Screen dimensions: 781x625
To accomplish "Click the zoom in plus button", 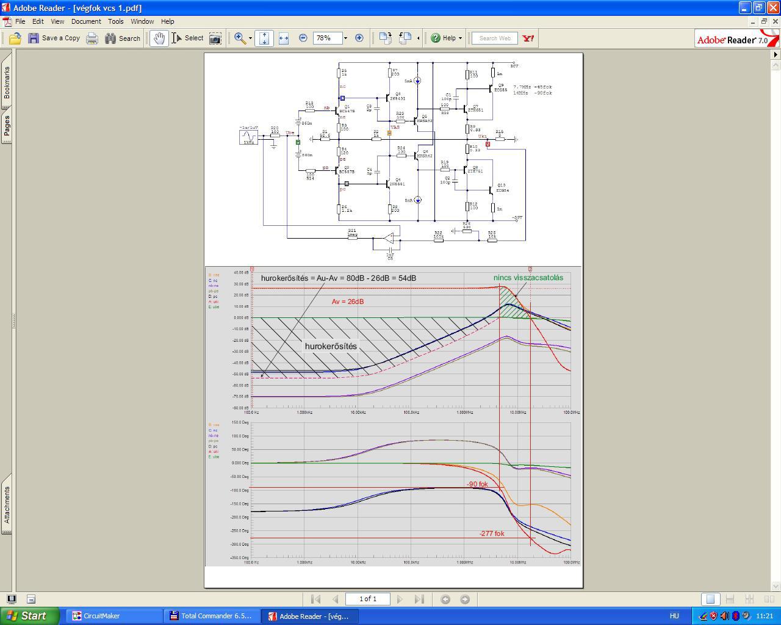I will pyautogui.click(x=359, y=38).
